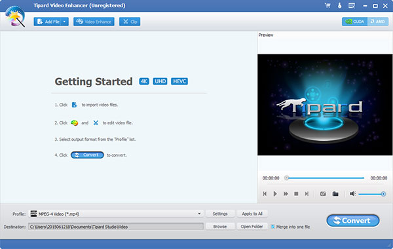Take a snapshot with camera icon
Screen dimensions: 393x249
tap(323, 194)
